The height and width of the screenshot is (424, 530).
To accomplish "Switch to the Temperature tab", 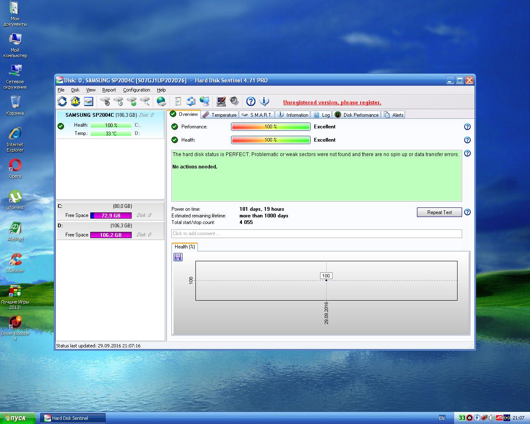I will pos(220,115).
